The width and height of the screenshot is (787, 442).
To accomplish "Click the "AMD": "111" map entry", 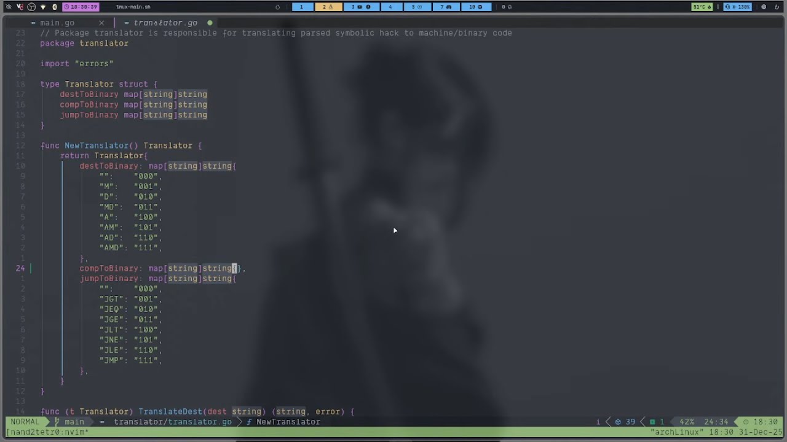I will 131,247.
